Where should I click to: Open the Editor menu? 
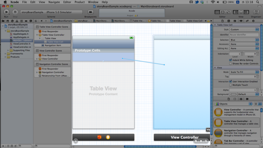pyautogui.click(x=67, y=2)
